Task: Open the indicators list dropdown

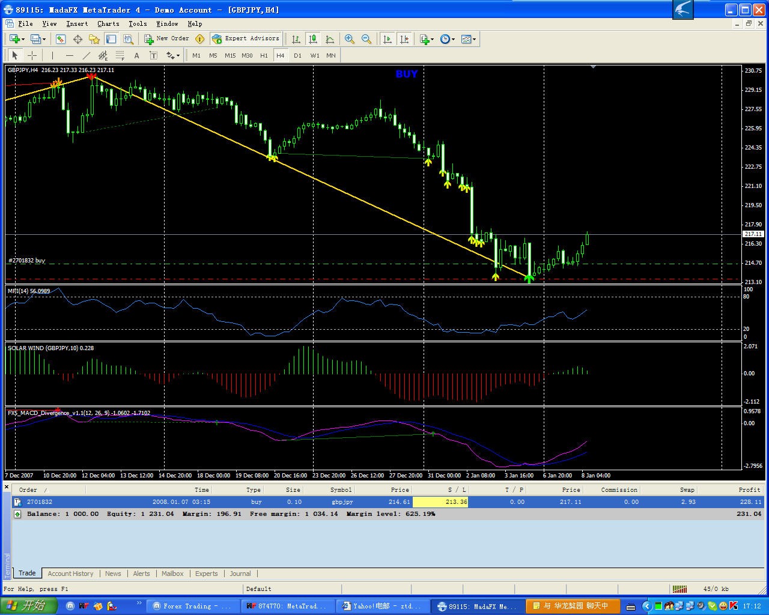Action: point(427,39)
